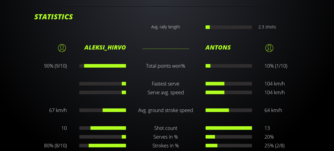Click the Total points won% label
The image size is (334, 151).
pos(165,66)
